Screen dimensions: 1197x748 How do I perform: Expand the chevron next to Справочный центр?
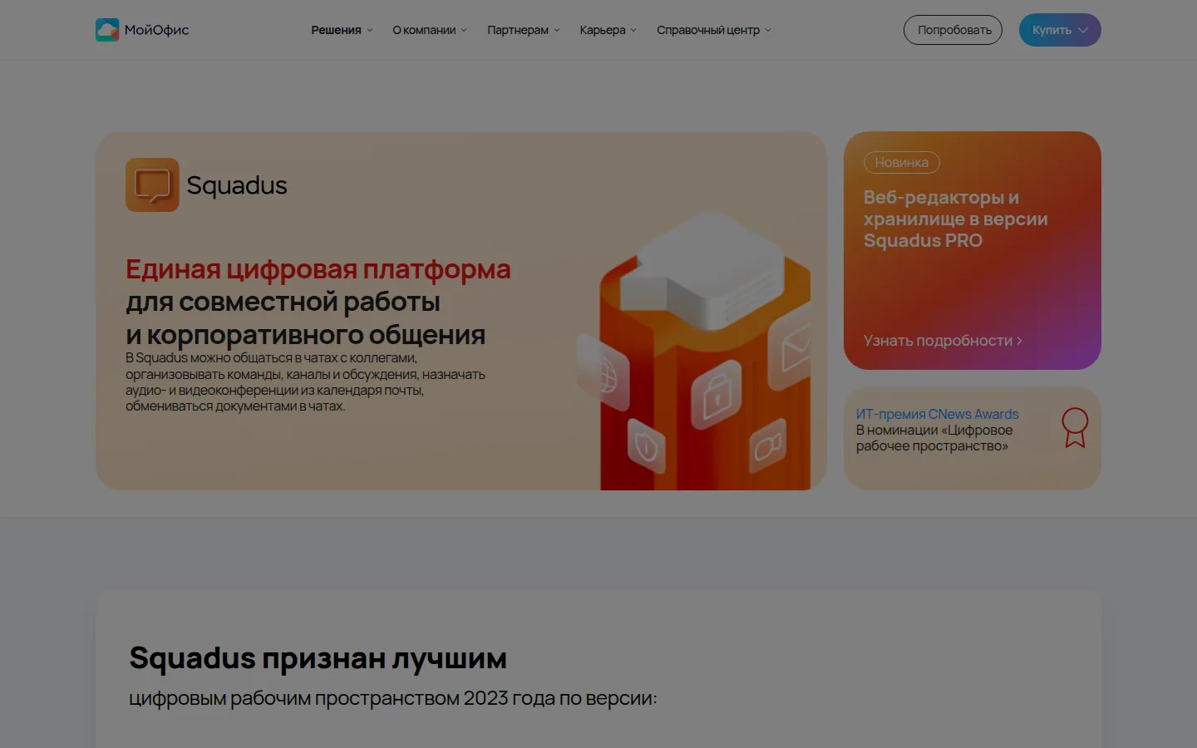coord(768,31)
